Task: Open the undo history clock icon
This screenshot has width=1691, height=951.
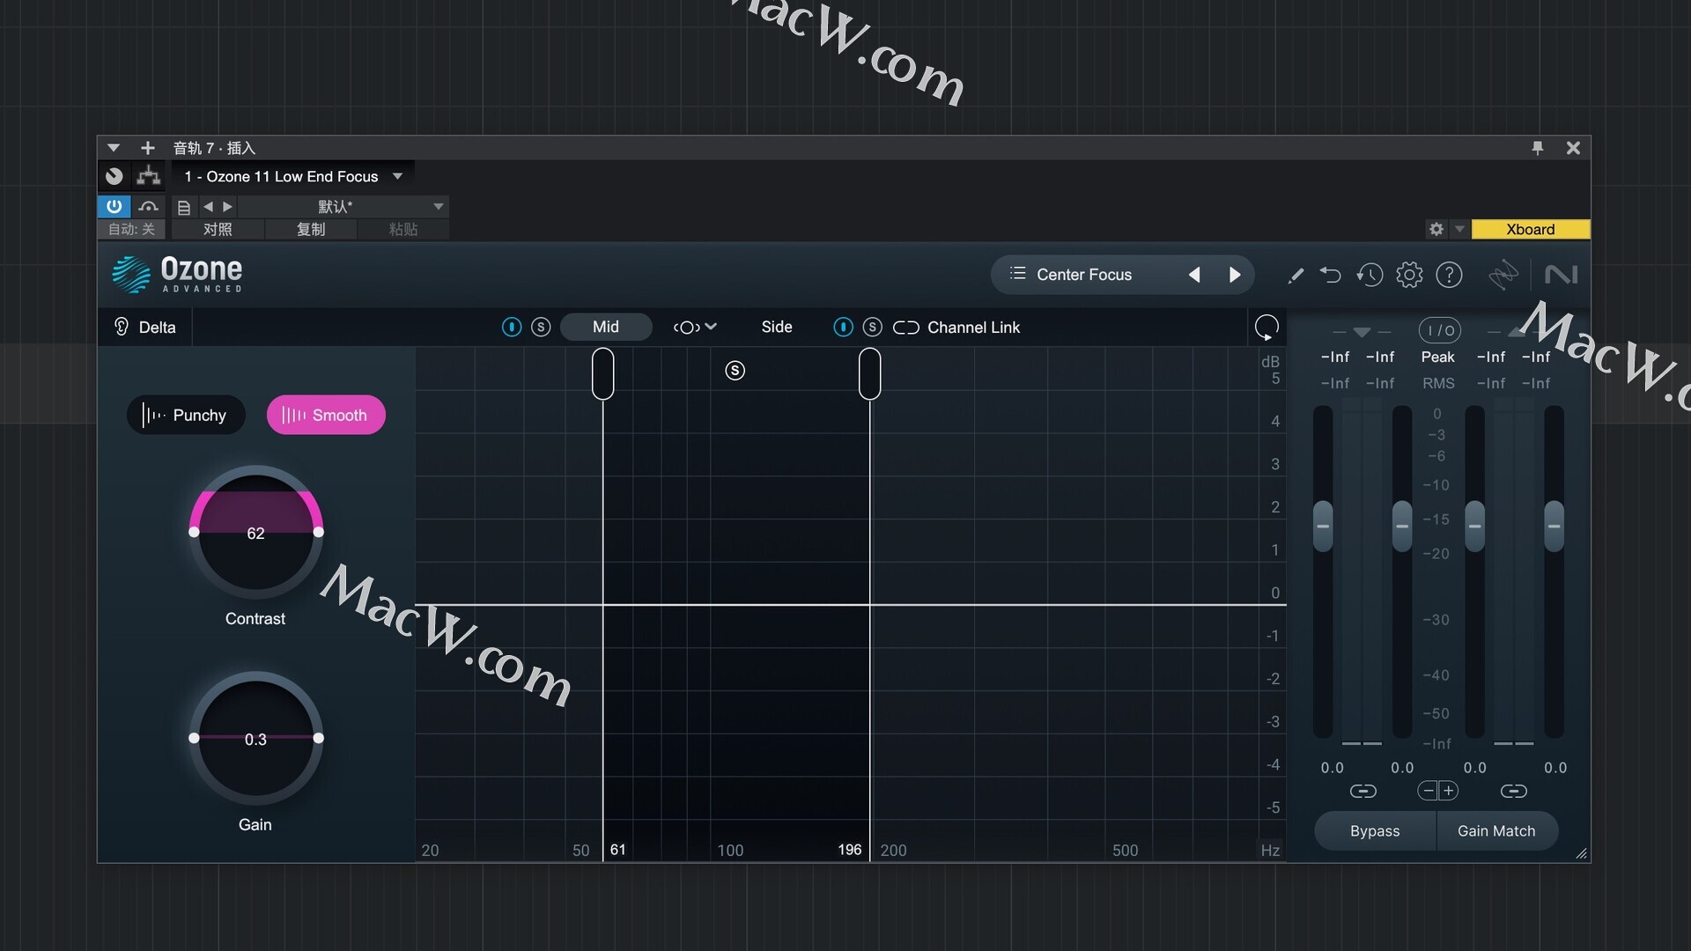Action: tap(1370, 275)
